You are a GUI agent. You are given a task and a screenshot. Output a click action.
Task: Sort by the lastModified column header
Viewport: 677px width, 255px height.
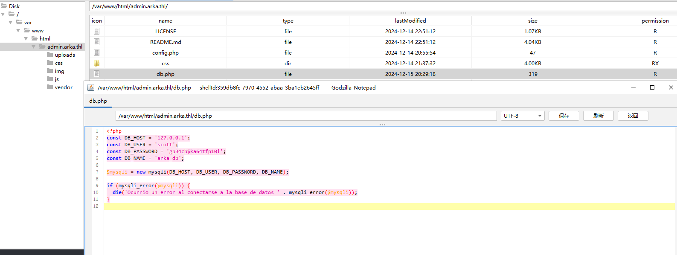pyautogui.click(x=410, y=20)
